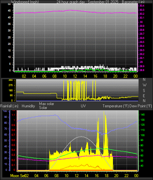
Task: Click the green '140' temperature axis value
Action: (142, 115)
